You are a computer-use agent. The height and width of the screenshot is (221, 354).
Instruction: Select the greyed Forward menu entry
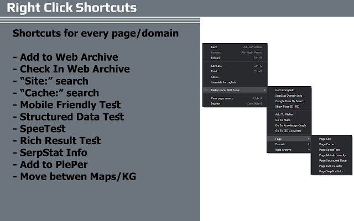pos(235,52)
